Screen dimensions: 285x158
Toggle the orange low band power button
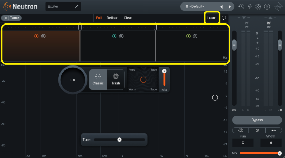(x=36, y=36)
